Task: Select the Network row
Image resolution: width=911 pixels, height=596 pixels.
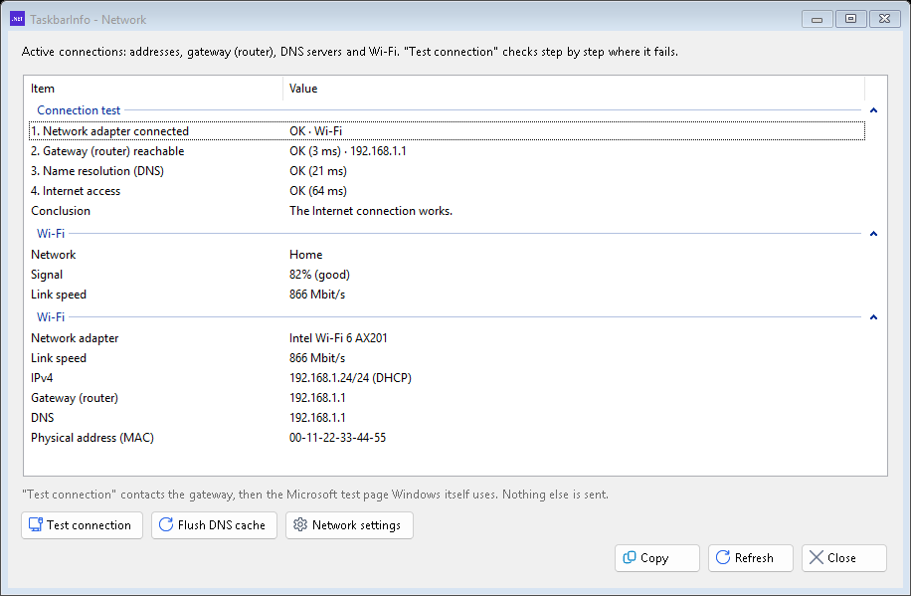Action: [447, 255]
